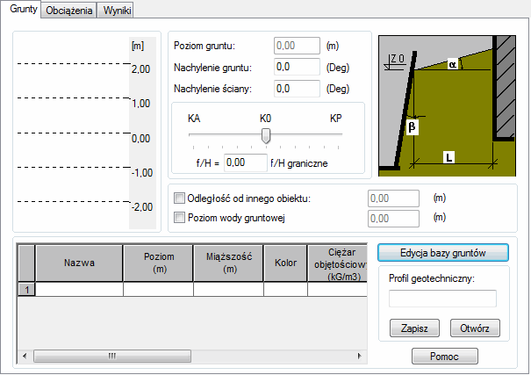Click the Kolor column header
Viewport: 531px width, 375px height.
(285, 263)
